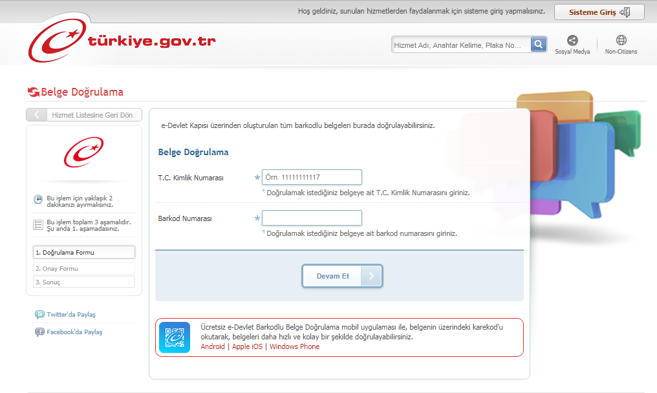Click the Hizmet Adı search box
The width and height of the screenshot is (657, 393).
coord(460,45)
